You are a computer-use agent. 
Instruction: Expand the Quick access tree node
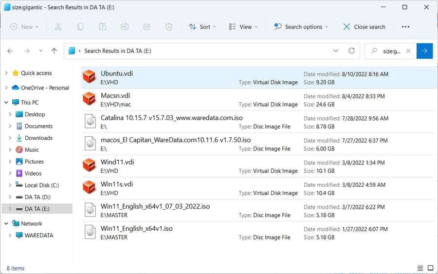(6, 73)
